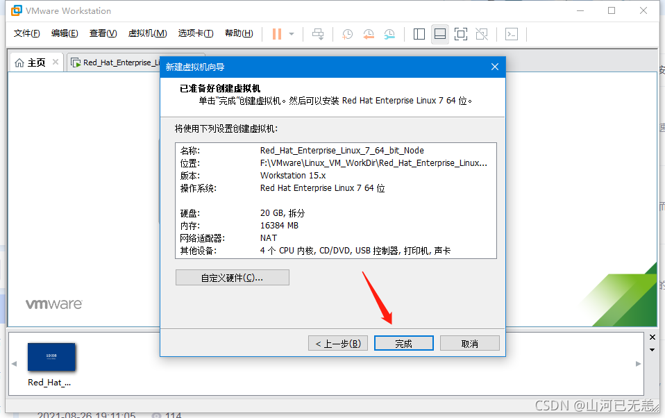Click the VMware Workstation app logo
Screen dimensions: 665x418
pos(16,10)
